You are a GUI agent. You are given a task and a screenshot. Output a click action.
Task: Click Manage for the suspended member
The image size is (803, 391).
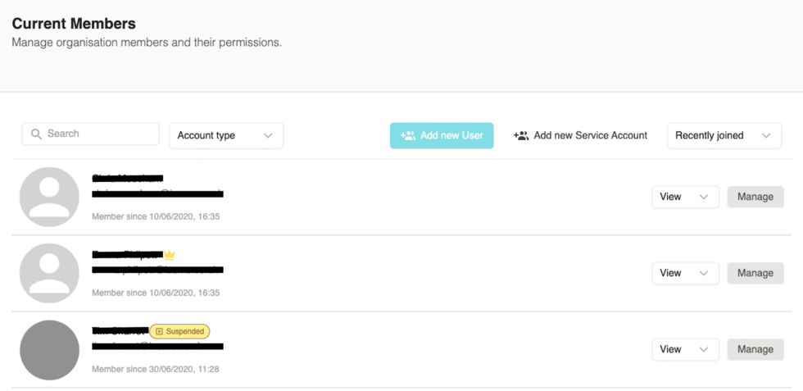click(755, 349)
